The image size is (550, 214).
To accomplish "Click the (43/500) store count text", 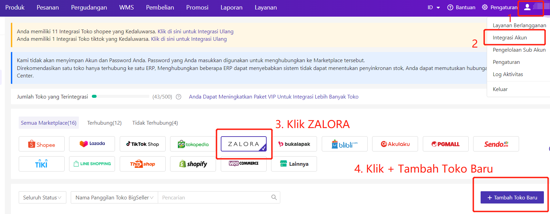I will pos(162,97).
